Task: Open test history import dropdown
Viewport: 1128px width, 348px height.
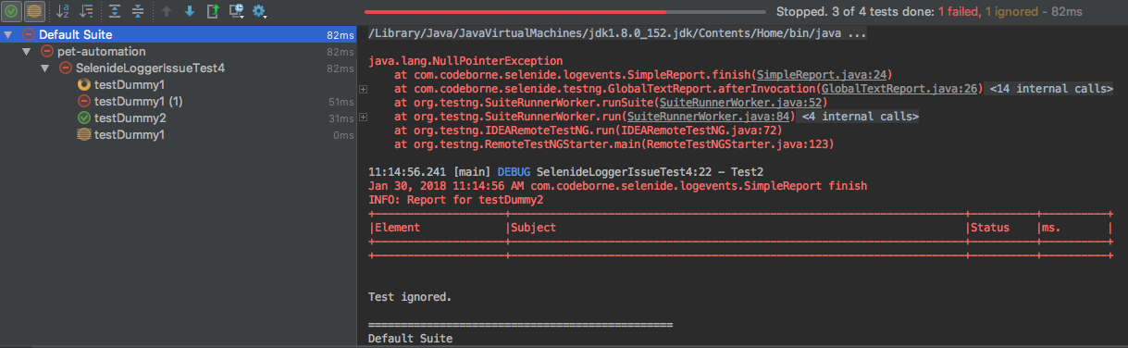Action: pyautogui.click(x=236, y=12)
